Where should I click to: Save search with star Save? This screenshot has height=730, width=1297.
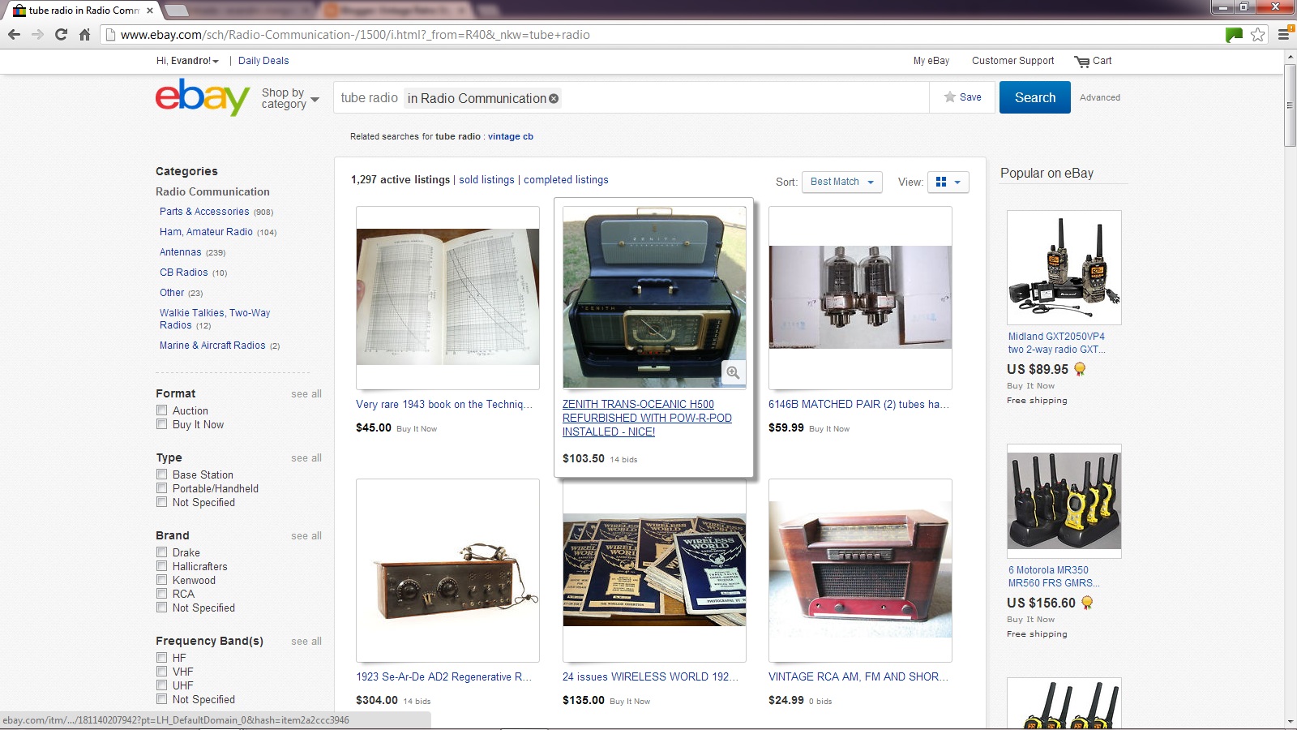(x=962, y=97)
